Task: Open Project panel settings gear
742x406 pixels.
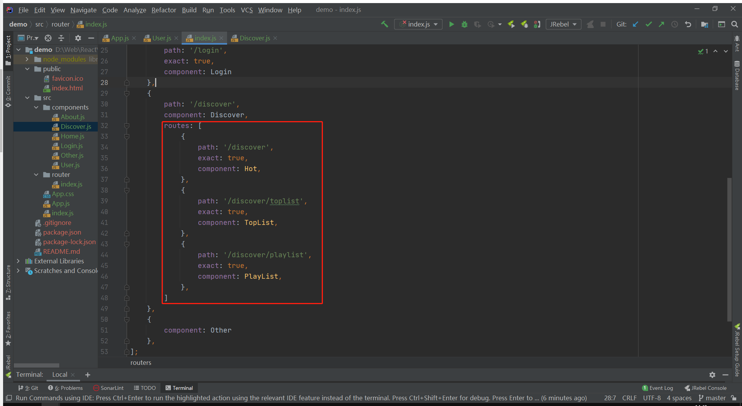Action: click(78, 38)
